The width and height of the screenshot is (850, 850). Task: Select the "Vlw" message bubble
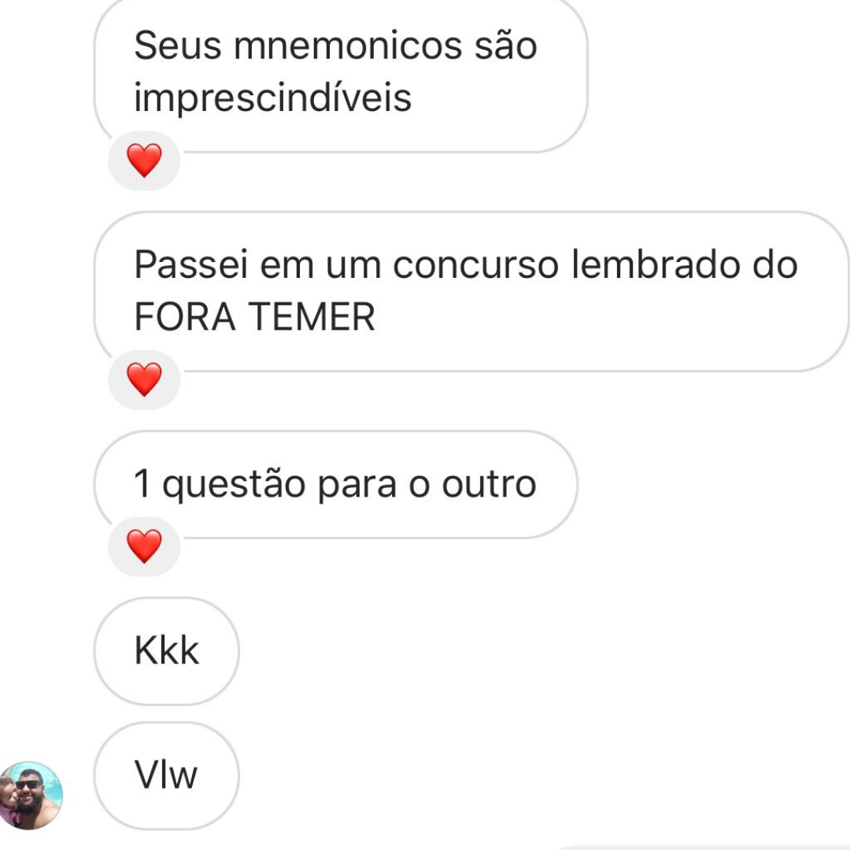click(x=166, y=775)
